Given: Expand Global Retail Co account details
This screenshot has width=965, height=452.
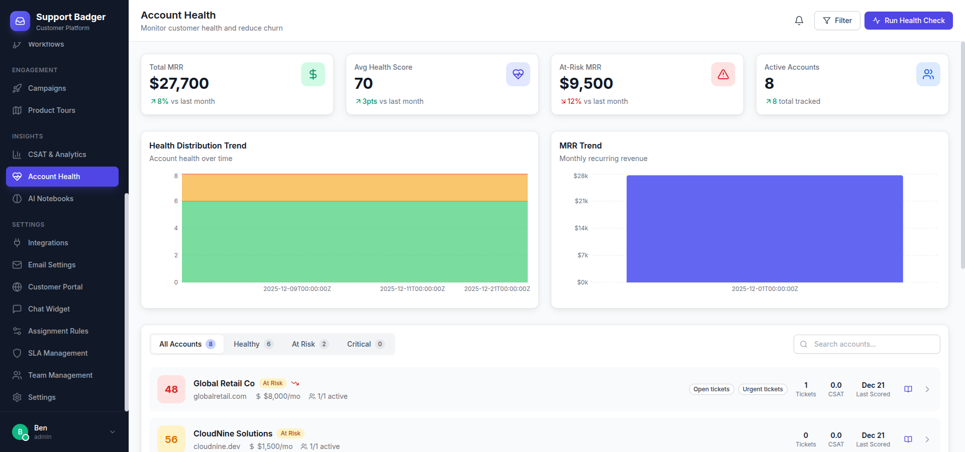Looking at the screenshot, I should coord(927,389).
